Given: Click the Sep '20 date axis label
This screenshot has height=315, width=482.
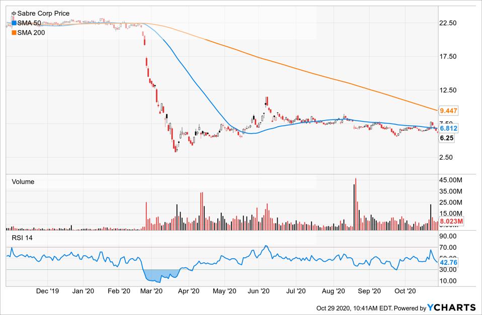Looking at the screenshot, I should tap(369, 291).
